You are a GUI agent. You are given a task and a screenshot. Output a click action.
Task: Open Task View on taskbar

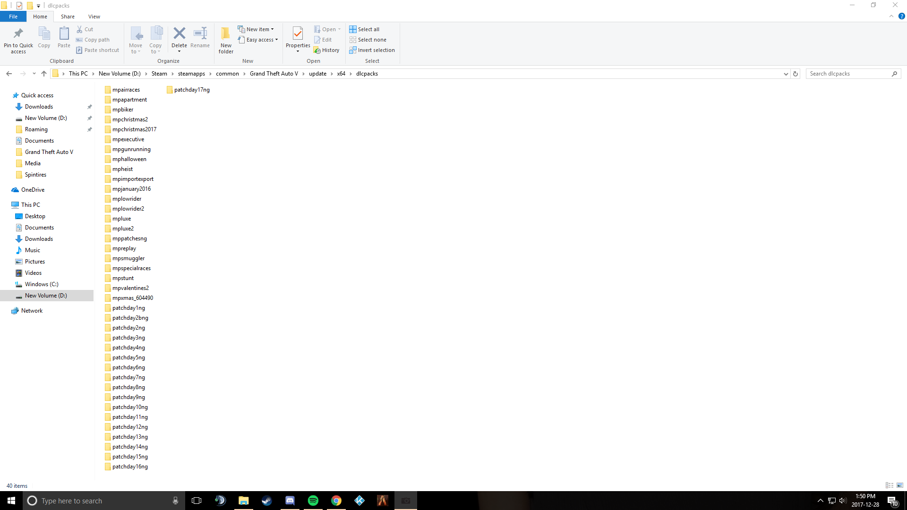[x=197, y=501]
